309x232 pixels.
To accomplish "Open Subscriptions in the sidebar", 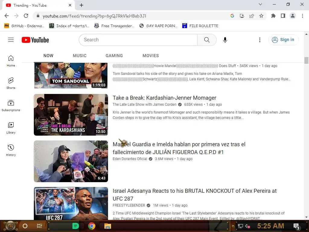I will tap(11, 105).
